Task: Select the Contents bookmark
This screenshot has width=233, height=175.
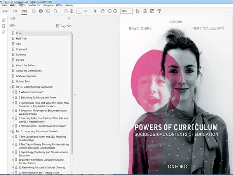Action: (x=21, y=54)
